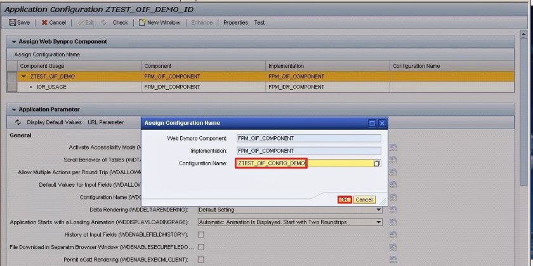Collapse the Assign Web Dynpro Component section

[14, 42]
